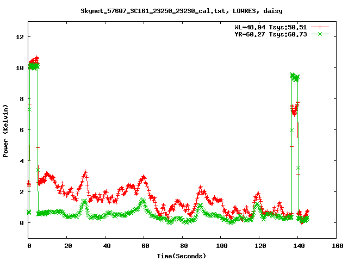Select legend entry XL-48.94 Tsys:50.51

click(x=271, y=27)
